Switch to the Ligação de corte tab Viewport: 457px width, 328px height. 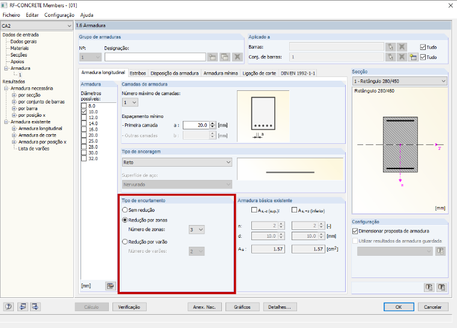(x=259, y=73)
